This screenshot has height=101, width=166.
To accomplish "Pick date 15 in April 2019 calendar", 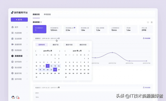I will pos(84,66).
